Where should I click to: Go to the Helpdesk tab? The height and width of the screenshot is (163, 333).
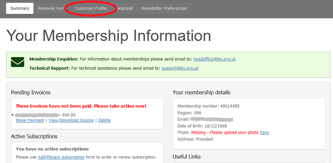(125, 8)
